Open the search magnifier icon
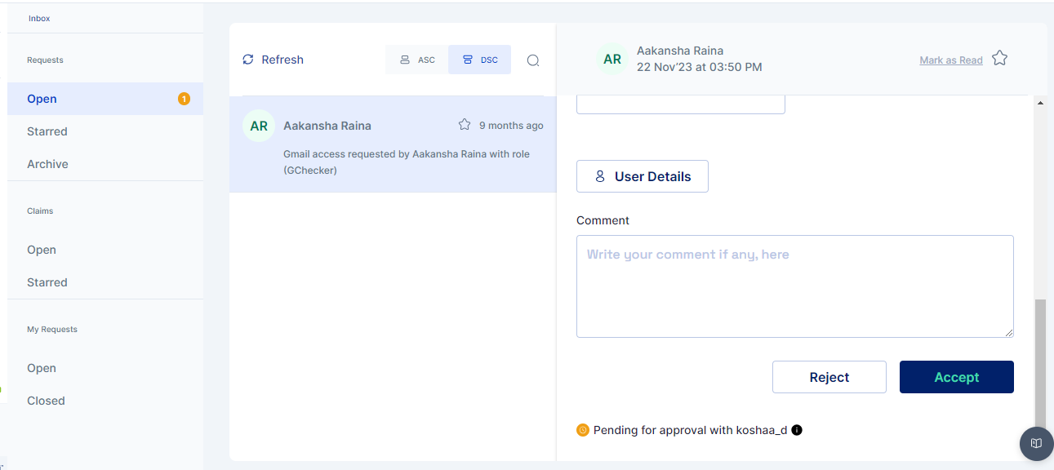 (x=533, y=60)
